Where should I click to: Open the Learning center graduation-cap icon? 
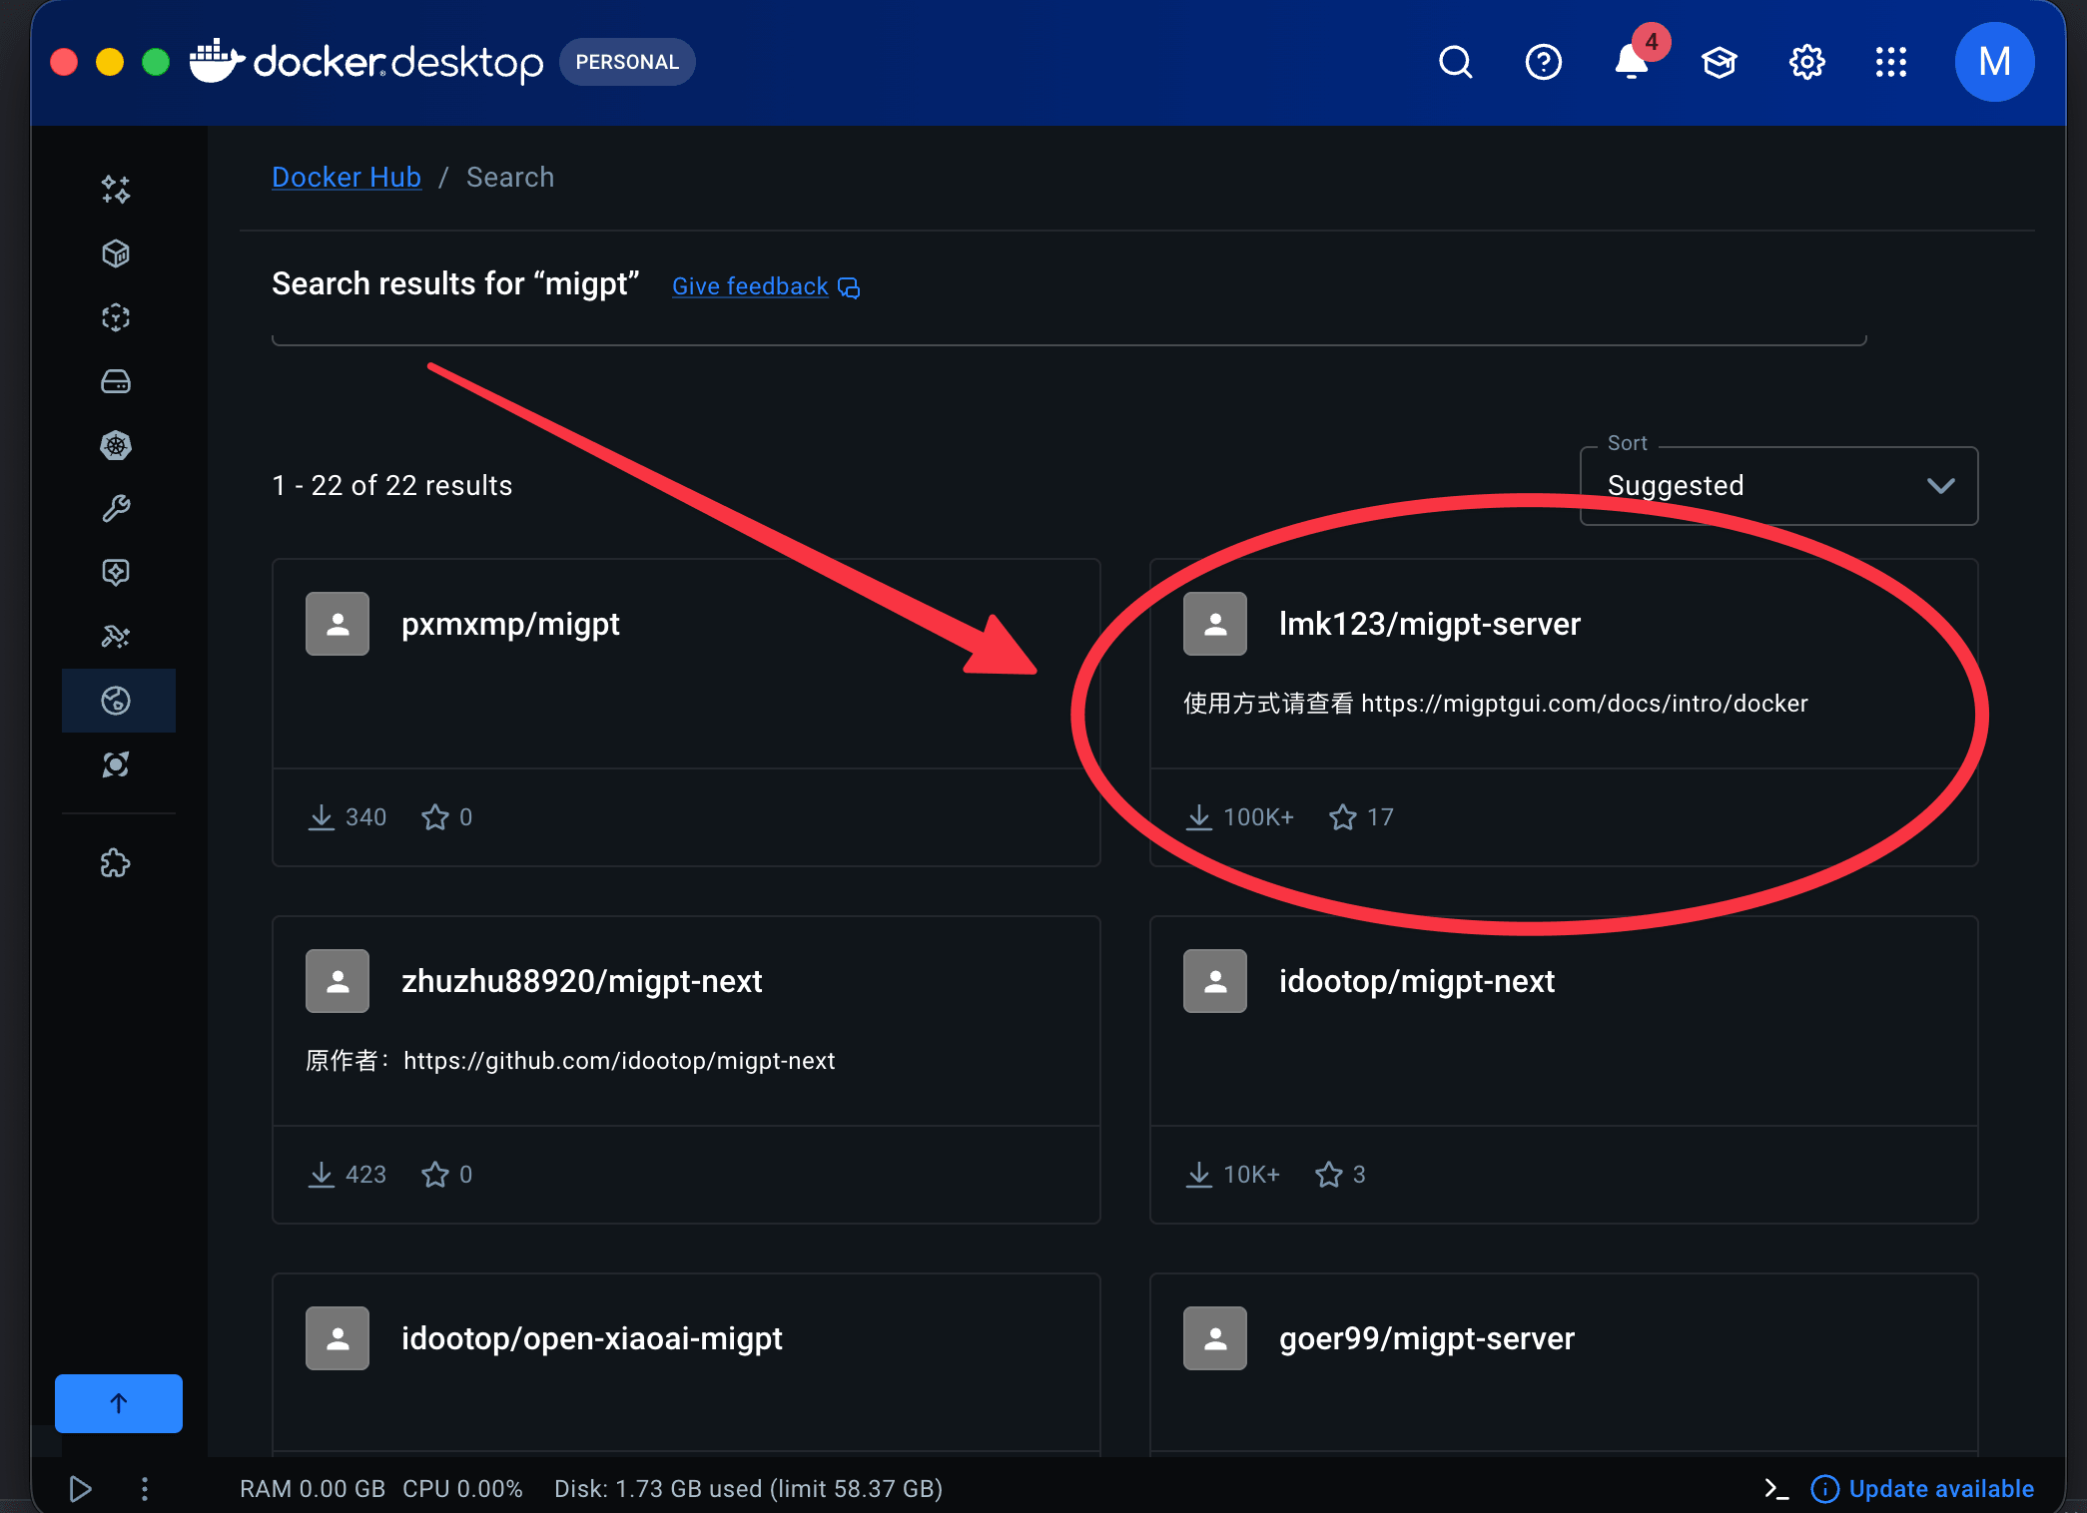(1719, 62)
